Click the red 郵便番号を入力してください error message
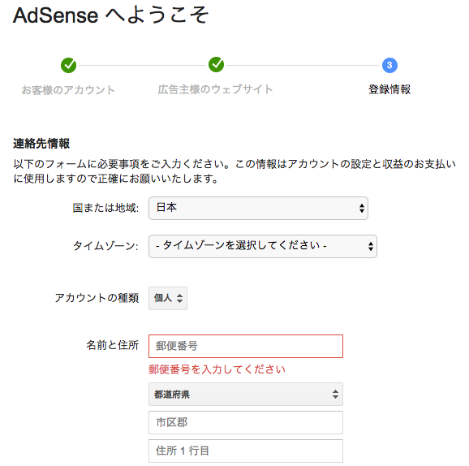Image resolution: width=469 pixels, height=466 pixels. point(217,369)
